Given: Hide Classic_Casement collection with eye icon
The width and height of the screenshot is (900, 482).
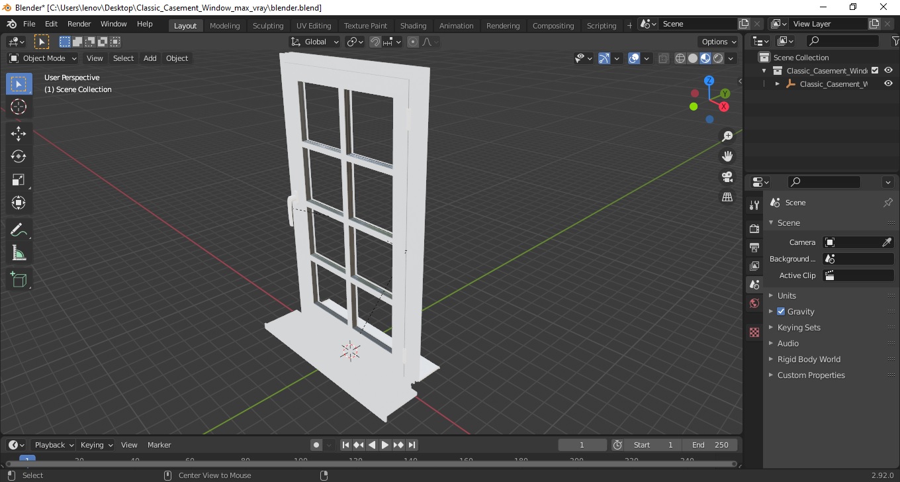Looking at the screenshot, I should (888, 70).
